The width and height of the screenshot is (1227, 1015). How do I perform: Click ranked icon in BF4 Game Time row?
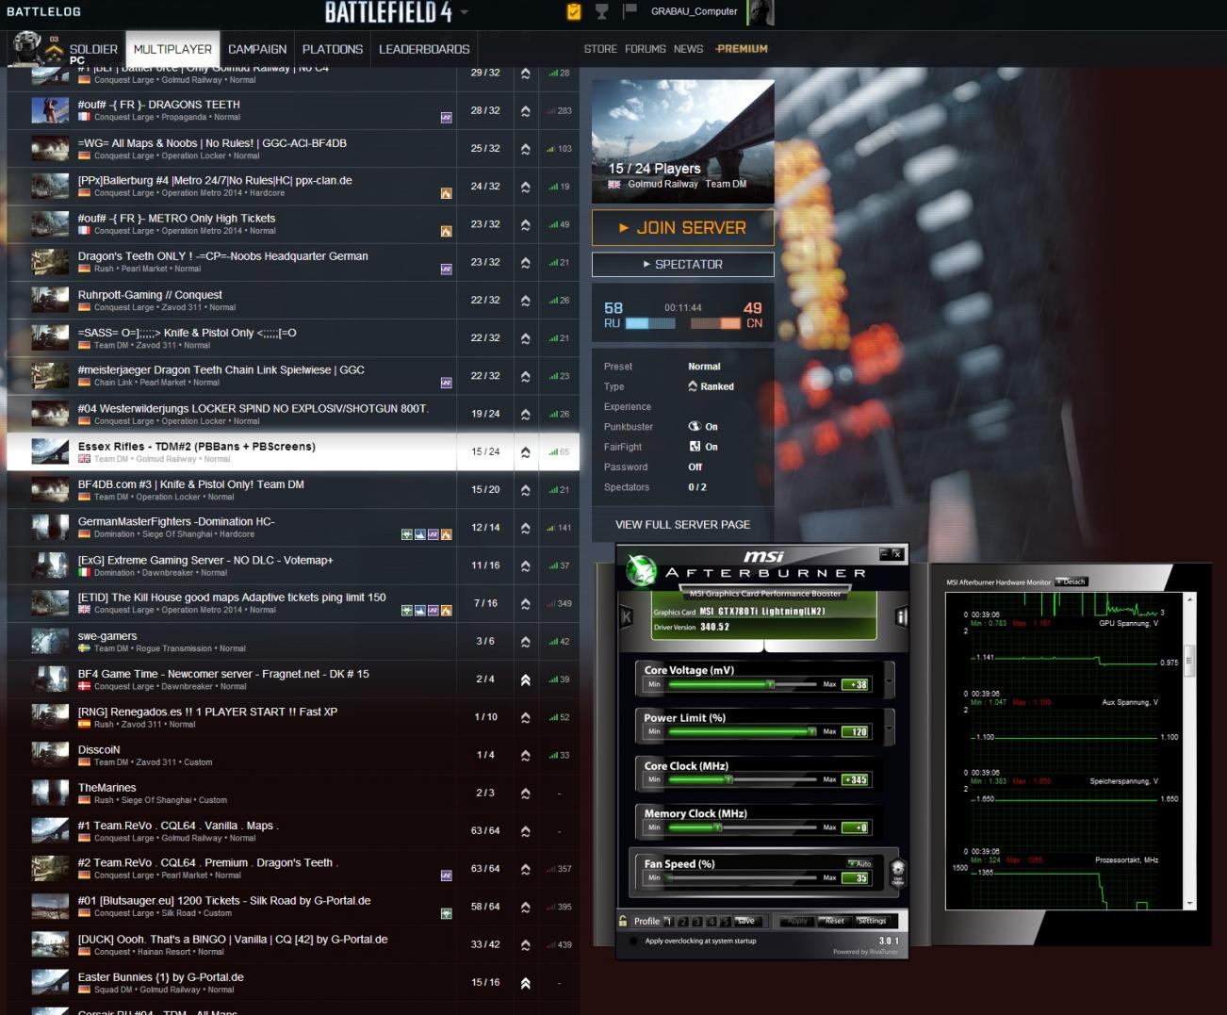pos(526,679)
